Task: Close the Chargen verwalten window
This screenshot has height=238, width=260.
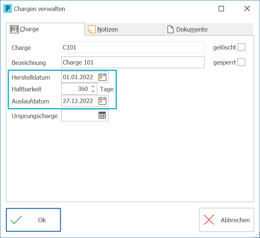Action: (x=247, y=8)
